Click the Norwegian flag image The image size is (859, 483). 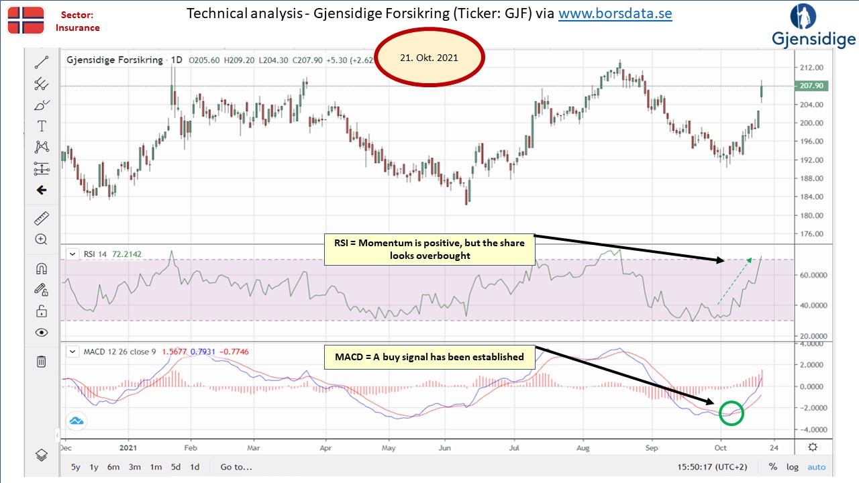[26, 20]
